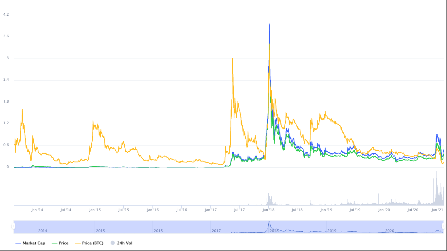447x251 pixels.
Task: Click the Jul '15 x-axis label
Action: coord(123,210)
